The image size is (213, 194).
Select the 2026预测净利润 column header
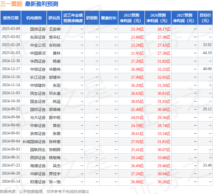(x=158, y=18)
